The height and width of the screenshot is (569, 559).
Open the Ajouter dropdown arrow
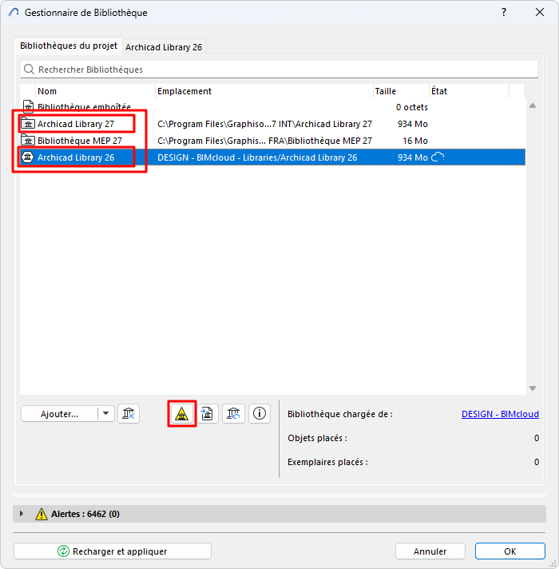(106, 413)
